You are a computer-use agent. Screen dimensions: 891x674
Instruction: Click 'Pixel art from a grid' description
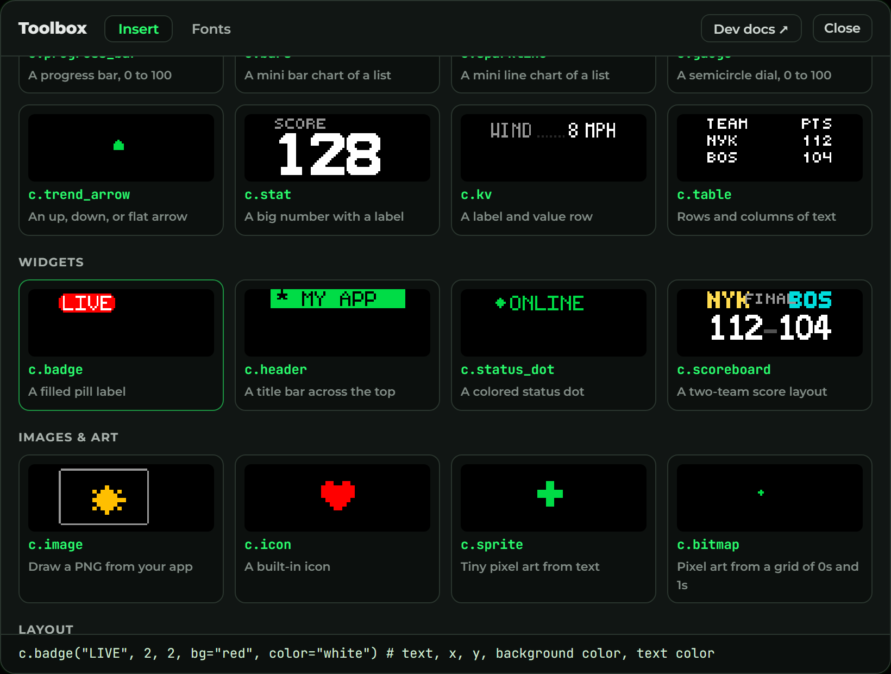click(x=768, y=576)
